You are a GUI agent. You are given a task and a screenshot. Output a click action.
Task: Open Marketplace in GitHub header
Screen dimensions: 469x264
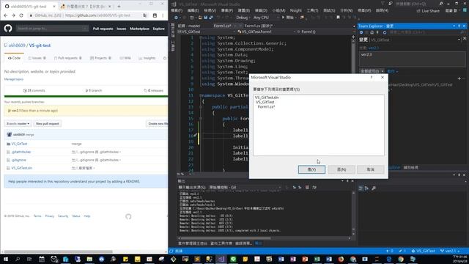click(139, 29)
